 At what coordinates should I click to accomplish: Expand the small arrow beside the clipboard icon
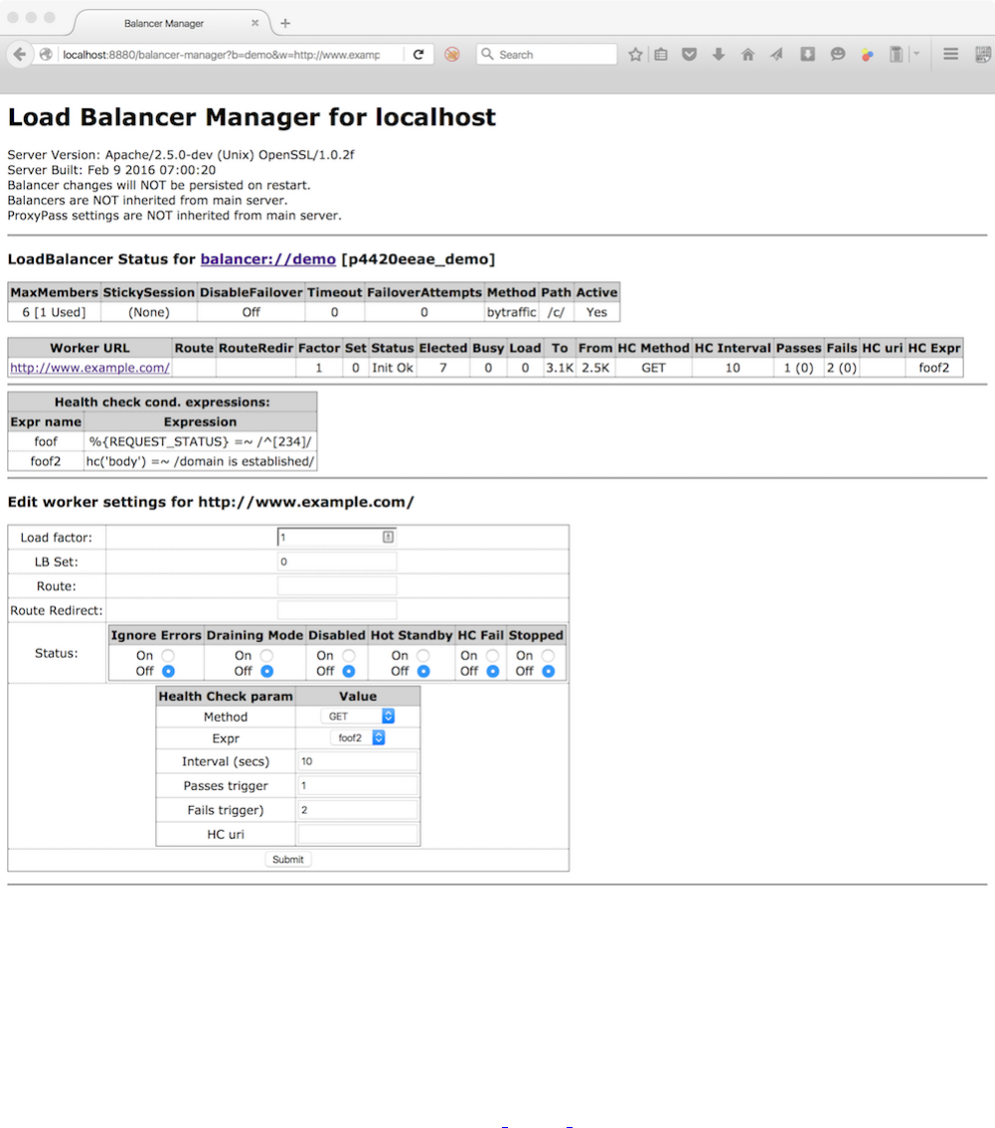pyautogui.click(x=916, y=54)
